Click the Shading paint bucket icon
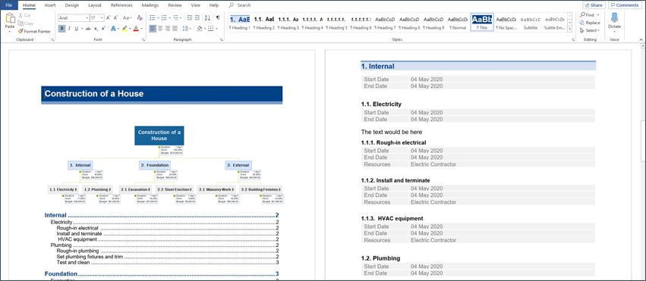The height and width of the screenshot is (281, 646). click(x=200, y=28)
